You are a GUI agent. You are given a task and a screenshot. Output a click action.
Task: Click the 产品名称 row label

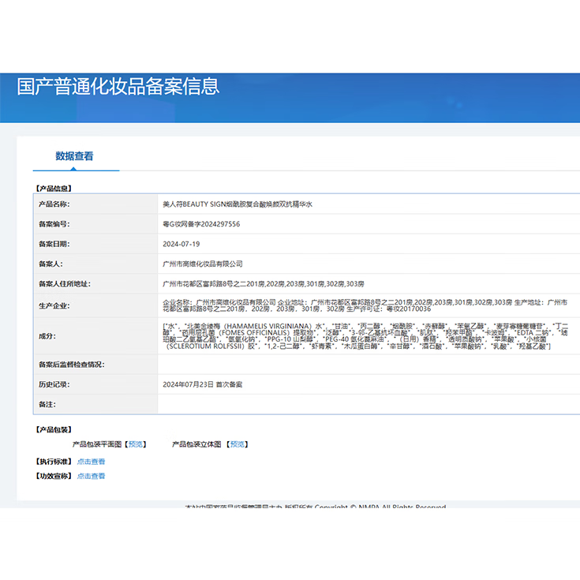(x=54, y=204)
